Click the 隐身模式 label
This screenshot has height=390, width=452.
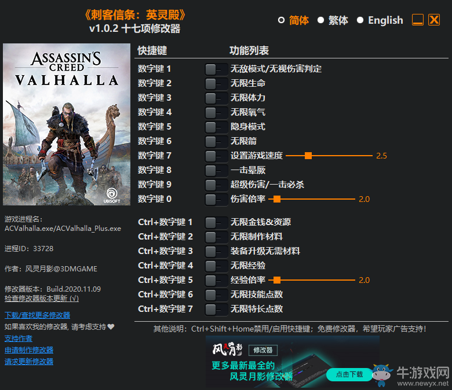point(248,127)
